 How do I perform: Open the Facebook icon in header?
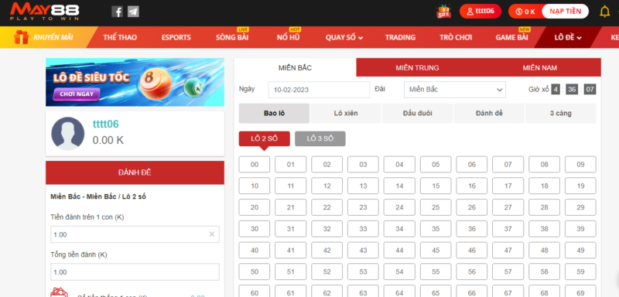click(117, 12)
